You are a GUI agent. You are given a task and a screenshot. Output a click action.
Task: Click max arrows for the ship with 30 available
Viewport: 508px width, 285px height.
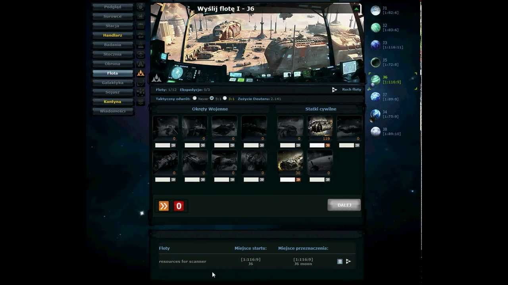click(298, 180)
